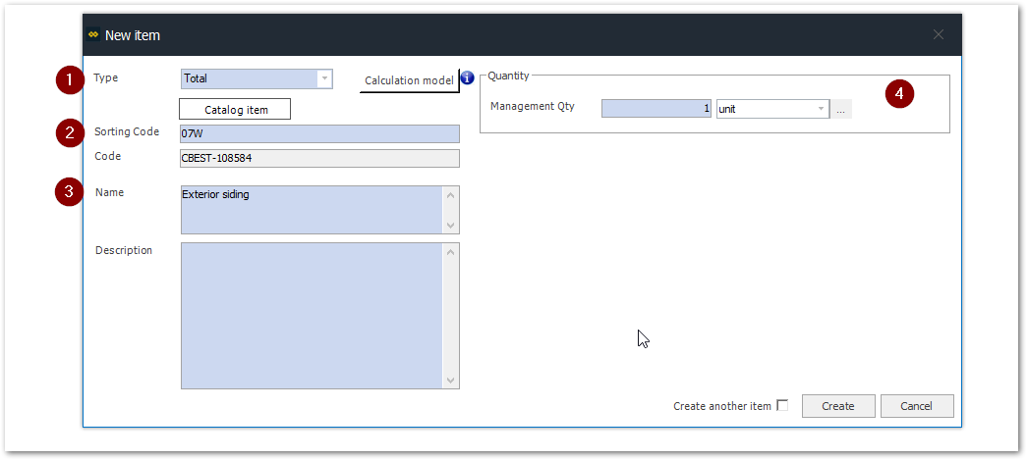
Task: Expand the unit dropdown for Management Qty
Action: coord(821,109)
